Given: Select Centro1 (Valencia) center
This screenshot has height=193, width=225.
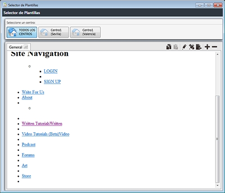Looking at the screenshot, I should [x=85, y=32].
